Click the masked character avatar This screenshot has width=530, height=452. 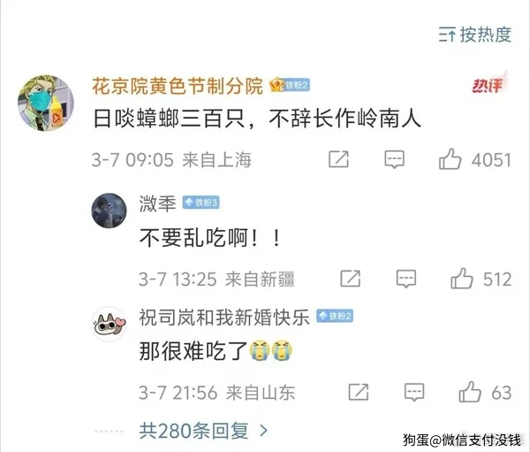click(46, 103)
